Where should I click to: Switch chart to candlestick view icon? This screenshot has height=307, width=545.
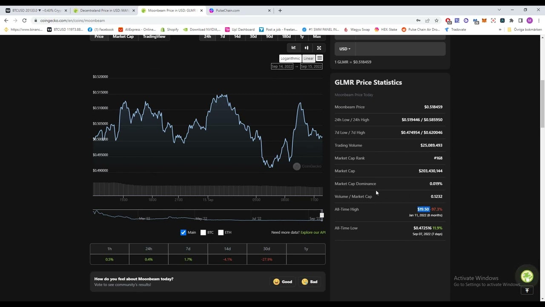[306, 48]
